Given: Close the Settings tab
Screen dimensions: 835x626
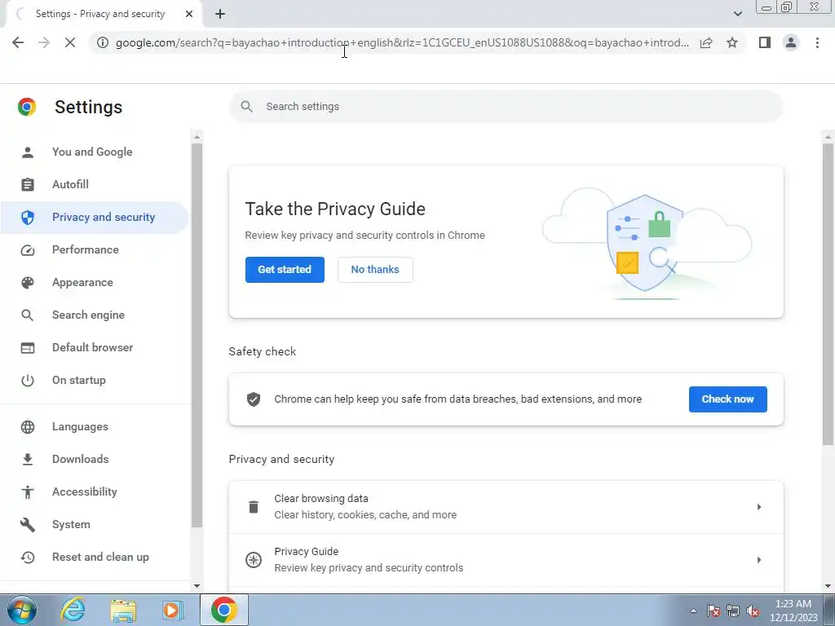Looking at the screenshot, I should pyautogui.click(x=189, y=14).
